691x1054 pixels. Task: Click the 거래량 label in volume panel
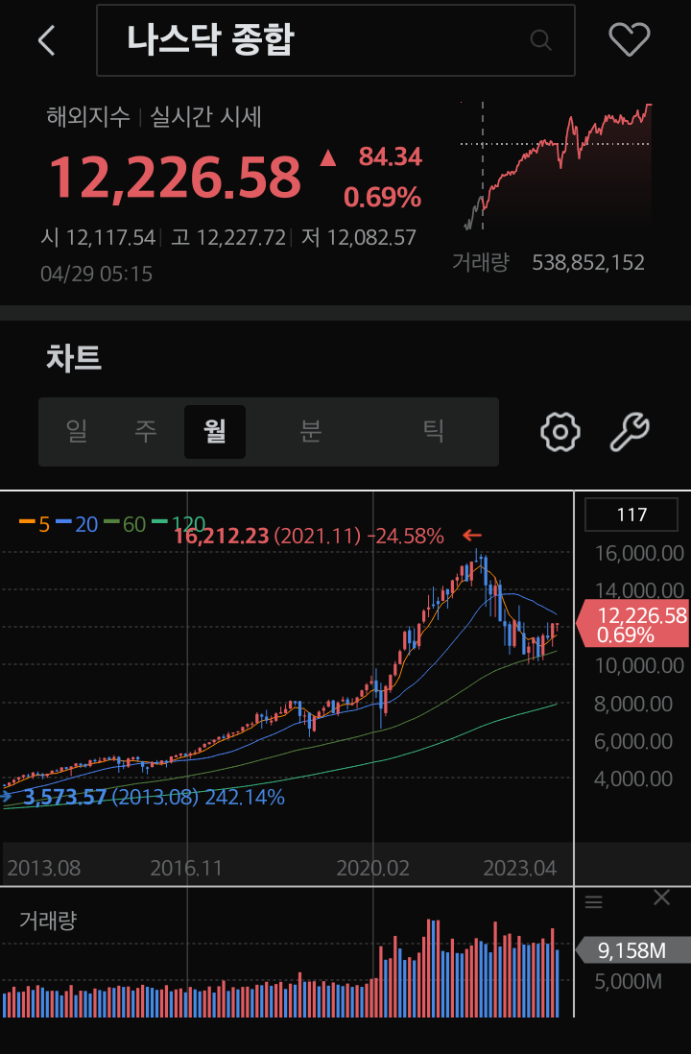pyautogui.click(x=48, y=921)
